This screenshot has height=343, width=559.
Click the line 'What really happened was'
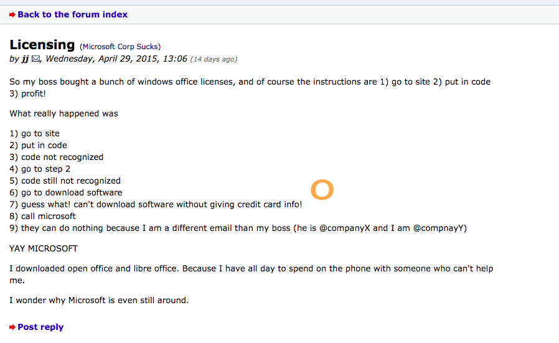64,113
